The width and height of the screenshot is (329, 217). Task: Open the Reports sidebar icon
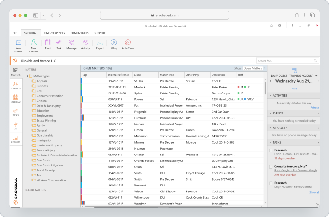click(x=16, y=139)
